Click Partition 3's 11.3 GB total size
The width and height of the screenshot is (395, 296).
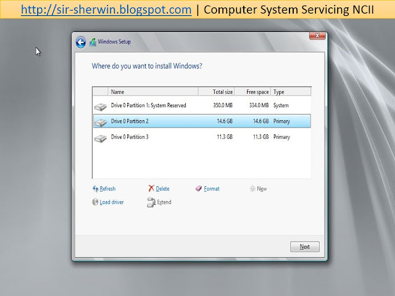(x=225, y=137)
